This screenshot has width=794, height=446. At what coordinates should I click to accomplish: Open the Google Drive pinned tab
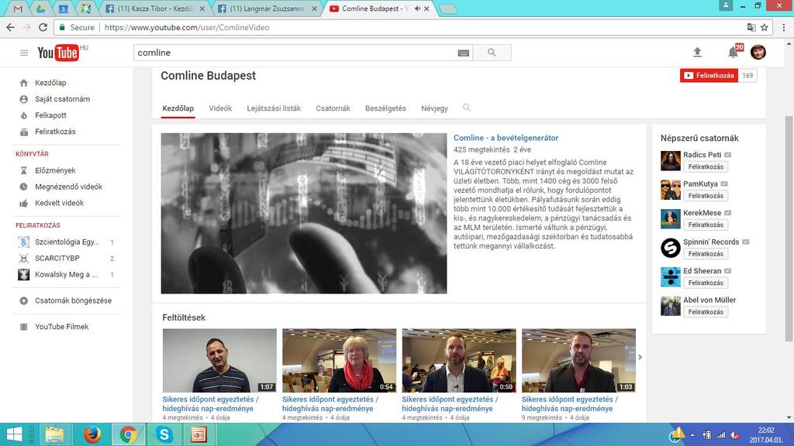[40, 9]
